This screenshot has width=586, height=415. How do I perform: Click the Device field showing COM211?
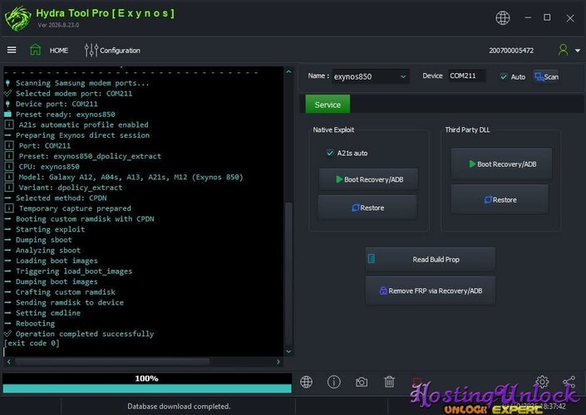tap(467, 76)
